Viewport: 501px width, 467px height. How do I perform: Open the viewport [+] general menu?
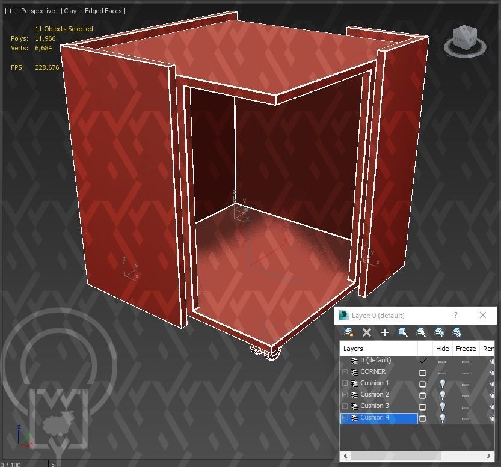[x=11, y=11]
